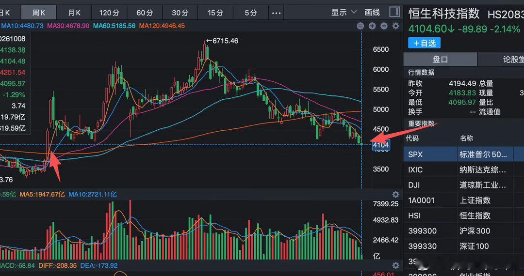Open the 显示 display dropdown
524x276 pixels.
pyautogui.click(x=344, y=13)
